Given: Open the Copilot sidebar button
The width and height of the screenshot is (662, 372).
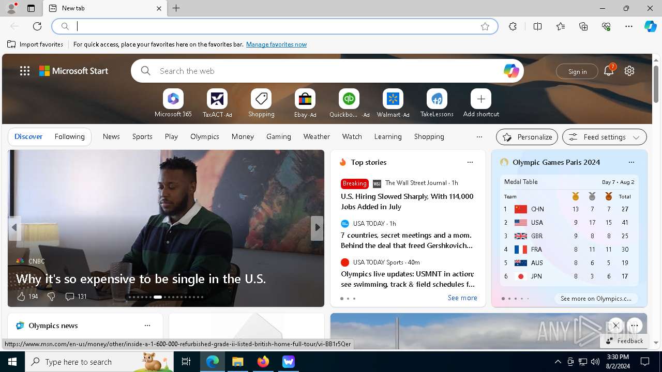Looking at the screenshot, I should 650,26.
